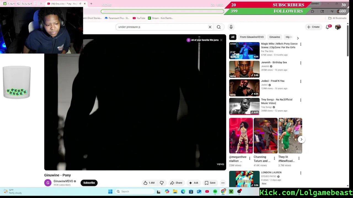Dismiss the 90s jams info card
This screenshot has height=198, width=353.
point(221,40)
